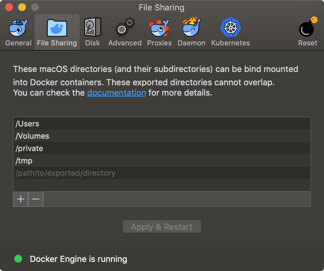Open Advanced settings gears icon
324x271 pixels.
(x=125, y=27)
